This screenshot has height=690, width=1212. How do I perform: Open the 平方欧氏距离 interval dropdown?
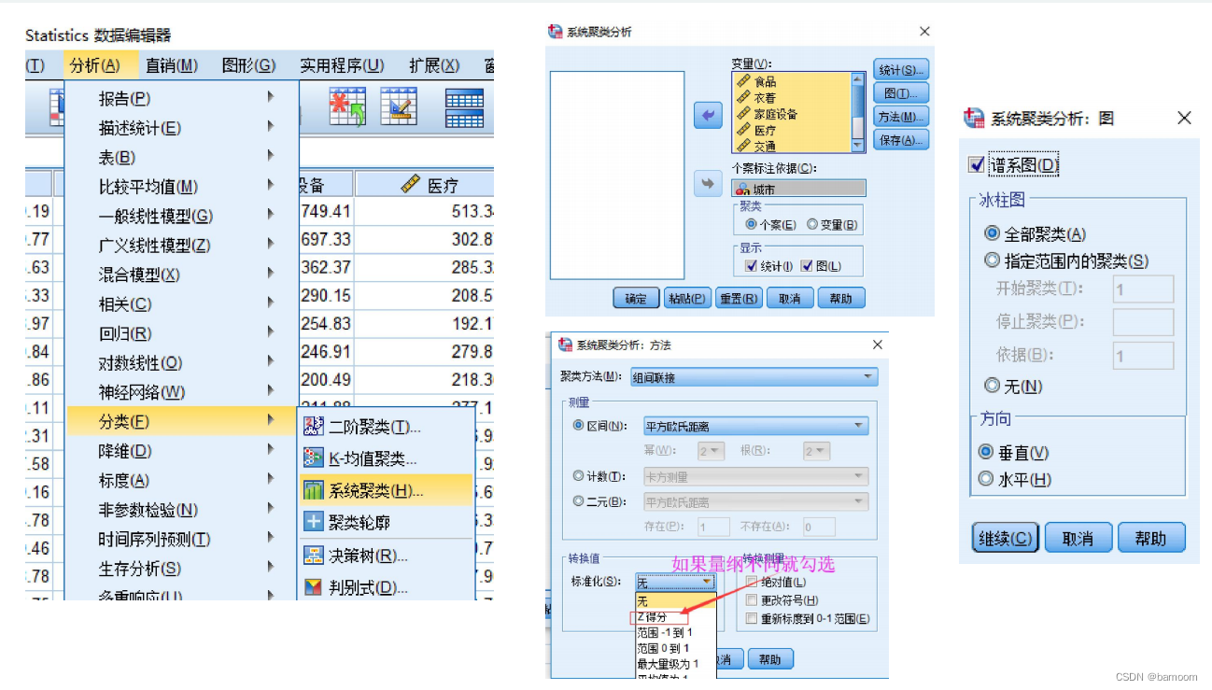coord(755,426)
